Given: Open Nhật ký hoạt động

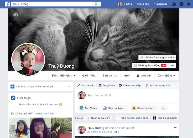Looking at the screenshot, I should click(x=150, y=66).
